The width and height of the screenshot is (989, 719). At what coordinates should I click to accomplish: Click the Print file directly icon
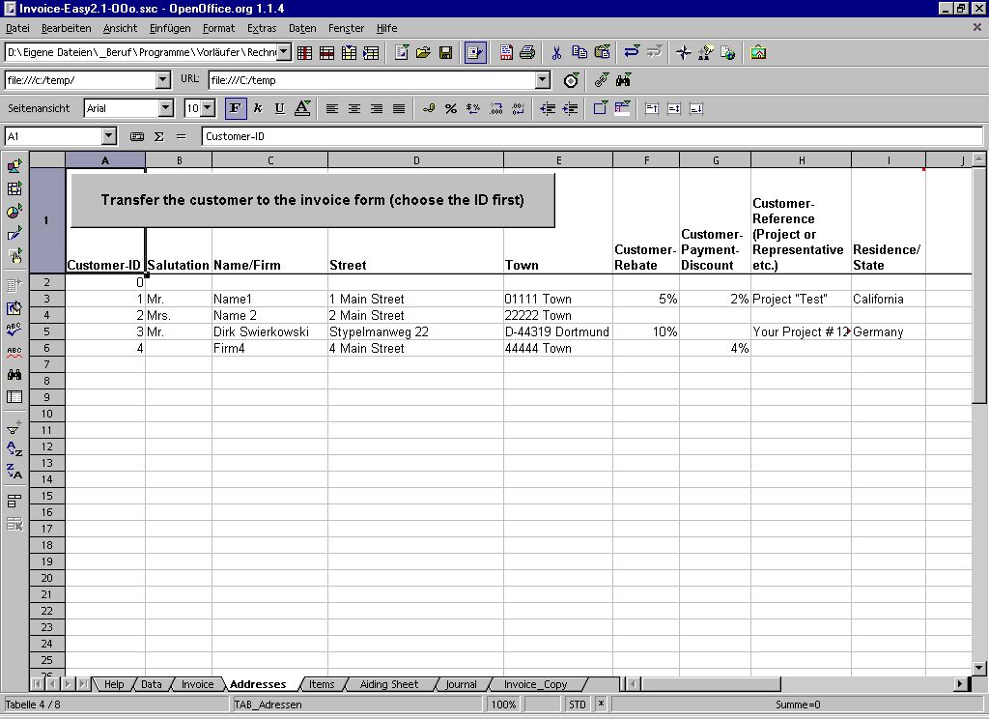tap(527, 53)
